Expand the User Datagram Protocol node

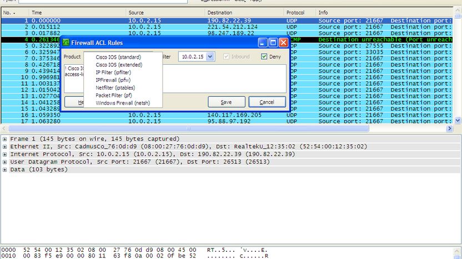coord(4,162)
